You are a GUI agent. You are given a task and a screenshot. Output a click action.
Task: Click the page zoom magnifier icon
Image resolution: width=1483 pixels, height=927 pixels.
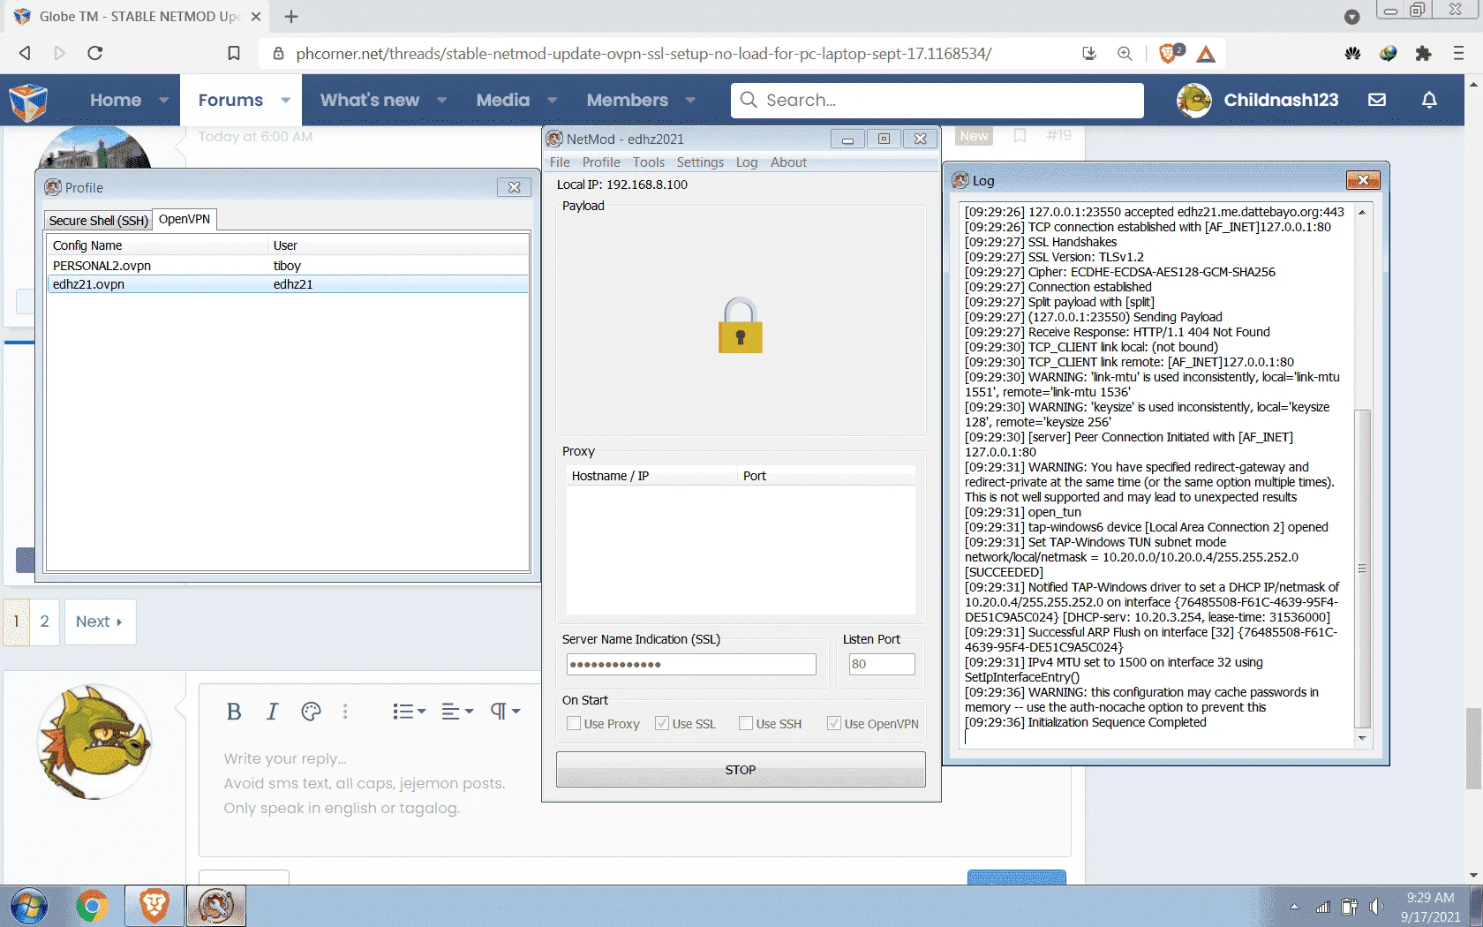pyautogui.click(x=1125, y=53)
